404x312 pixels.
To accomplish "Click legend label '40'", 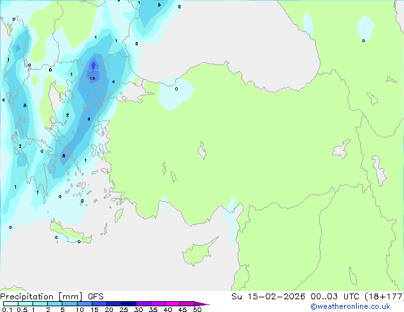I will pos(168,309).
